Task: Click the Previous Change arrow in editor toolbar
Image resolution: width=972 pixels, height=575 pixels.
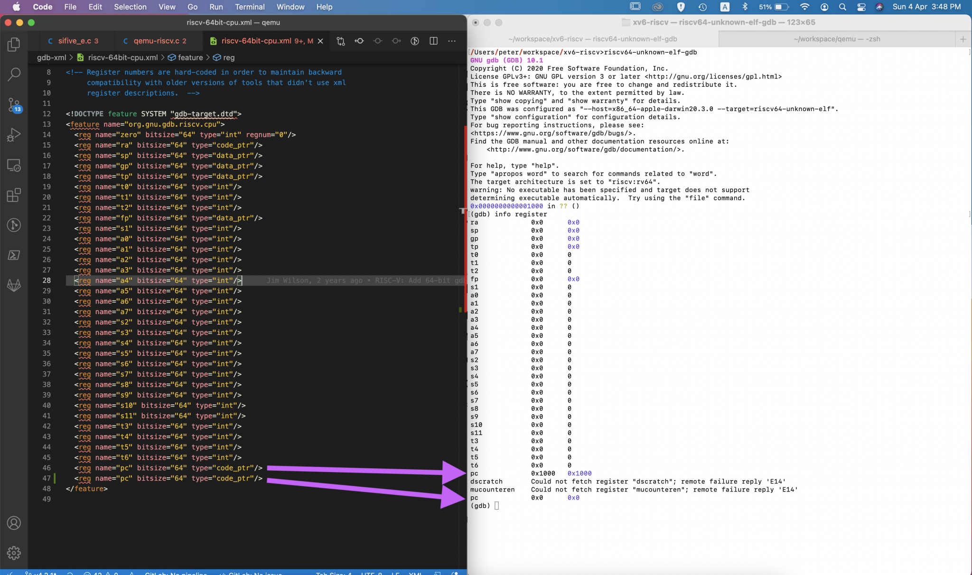Action: click(x=359, y=41)
